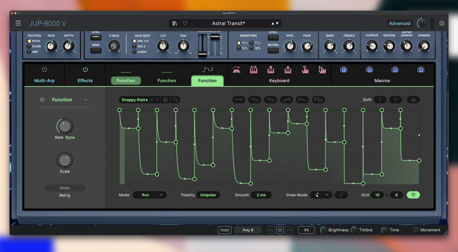Select the first Keyboard velocity icon

tap(237, 70)
